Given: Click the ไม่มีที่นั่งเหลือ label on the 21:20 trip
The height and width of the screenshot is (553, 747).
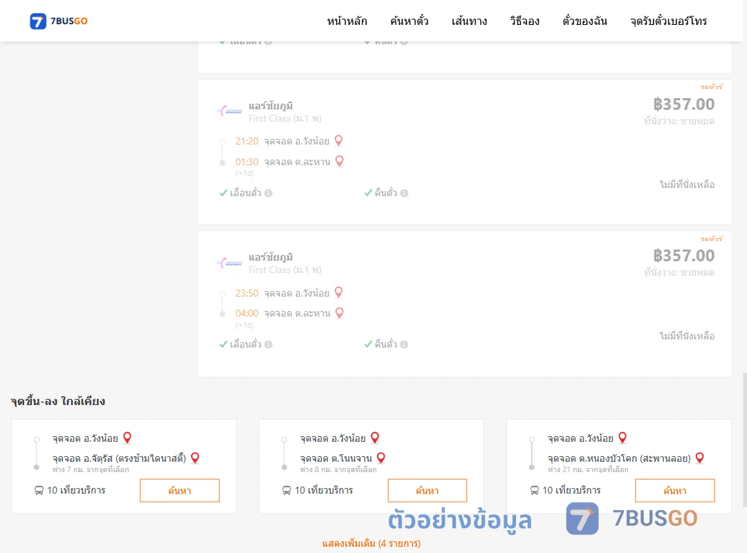Looking at the screenshot, I should click(x=687, y=185).
